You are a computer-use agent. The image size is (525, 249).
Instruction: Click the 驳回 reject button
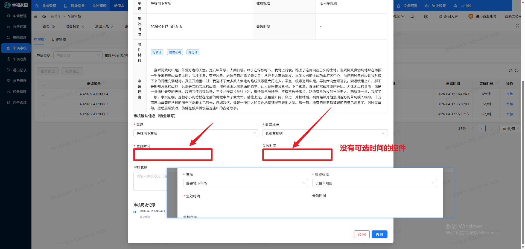[x=361, y=235]
